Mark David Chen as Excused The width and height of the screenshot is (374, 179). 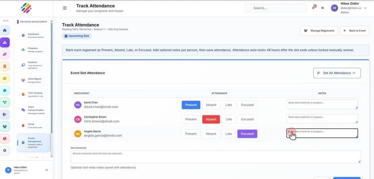[x=247, y=105]
